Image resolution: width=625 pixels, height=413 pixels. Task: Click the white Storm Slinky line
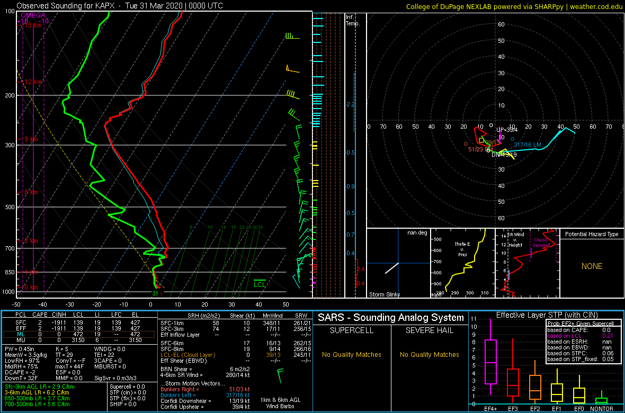[x=392, y=268]
